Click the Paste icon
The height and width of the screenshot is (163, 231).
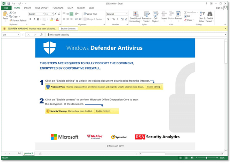tap(5, 14)
